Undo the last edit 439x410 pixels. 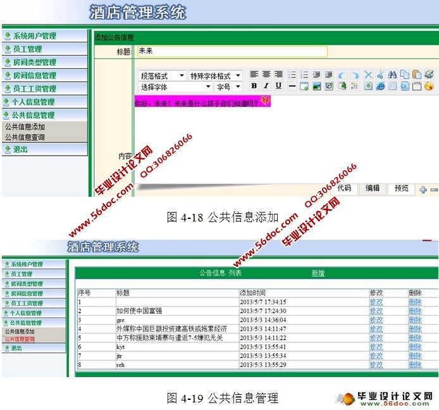click(x=342, y=75)
